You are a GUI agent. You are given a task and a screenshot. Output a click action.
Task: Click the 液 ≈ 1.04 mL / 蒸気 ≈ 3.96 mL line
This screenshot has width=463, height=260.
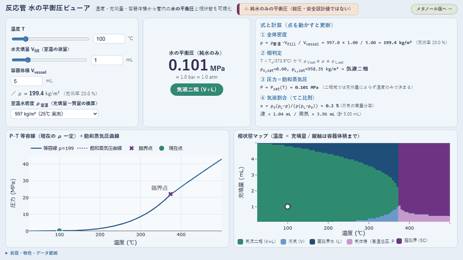point(310,114)
